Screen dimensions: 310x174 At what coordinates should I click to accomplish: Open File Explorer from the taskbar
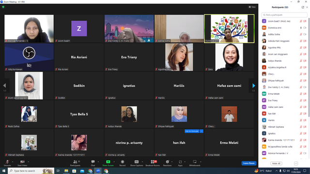click(66, 171)
